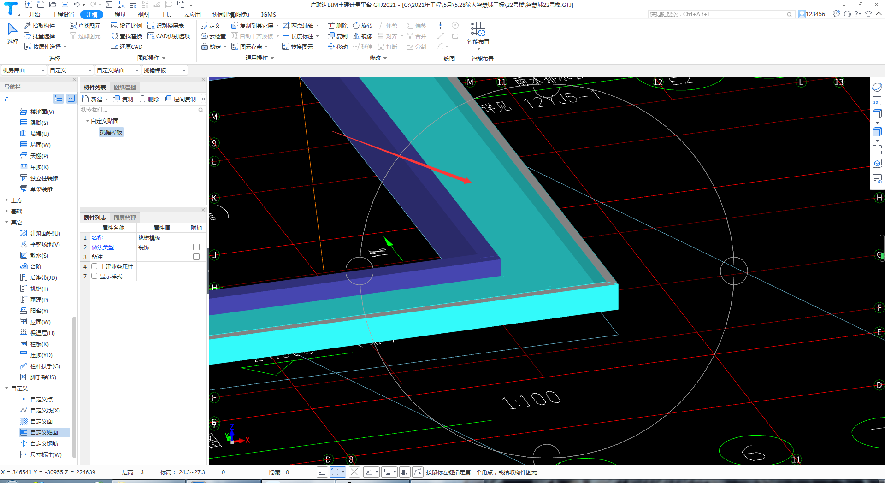Click the 智能布置 smart layout icon
885x483 pixels.
click(478, 29)
